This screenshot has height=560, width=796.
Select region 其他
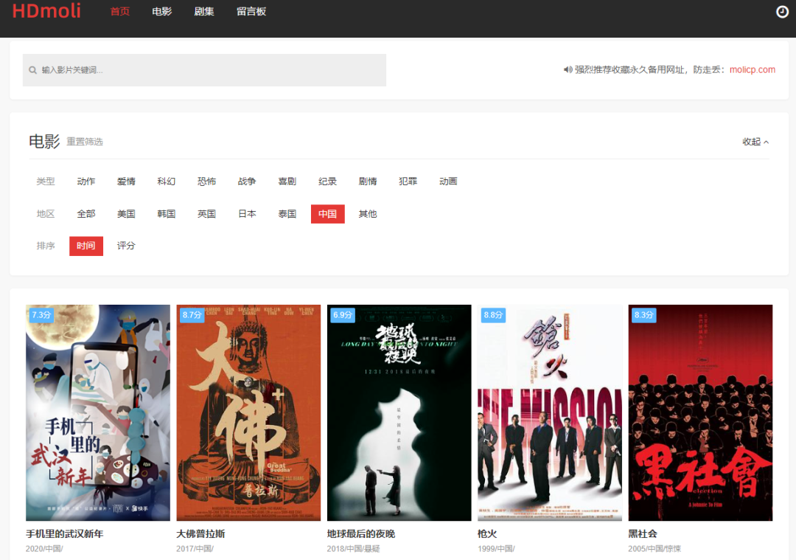point(368,214)
